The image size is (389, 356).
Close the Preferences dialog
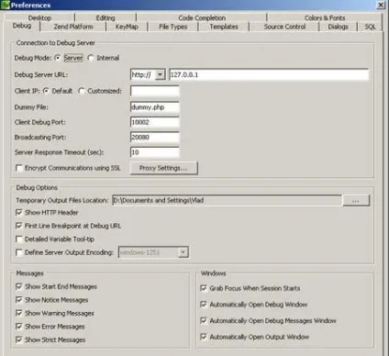tap(381, 5)
